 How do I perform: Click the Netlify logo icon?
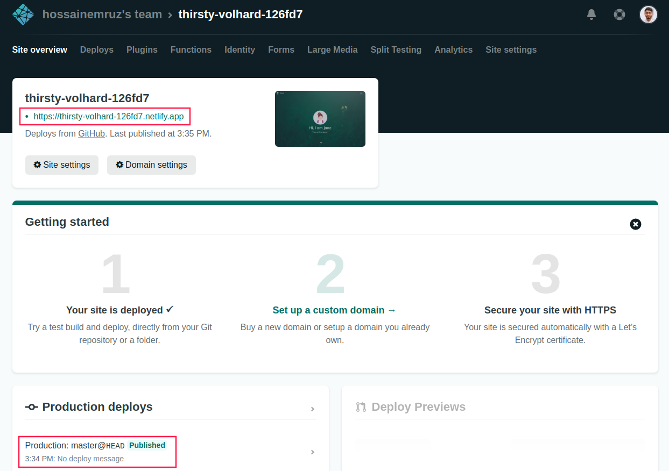point(23,15)
